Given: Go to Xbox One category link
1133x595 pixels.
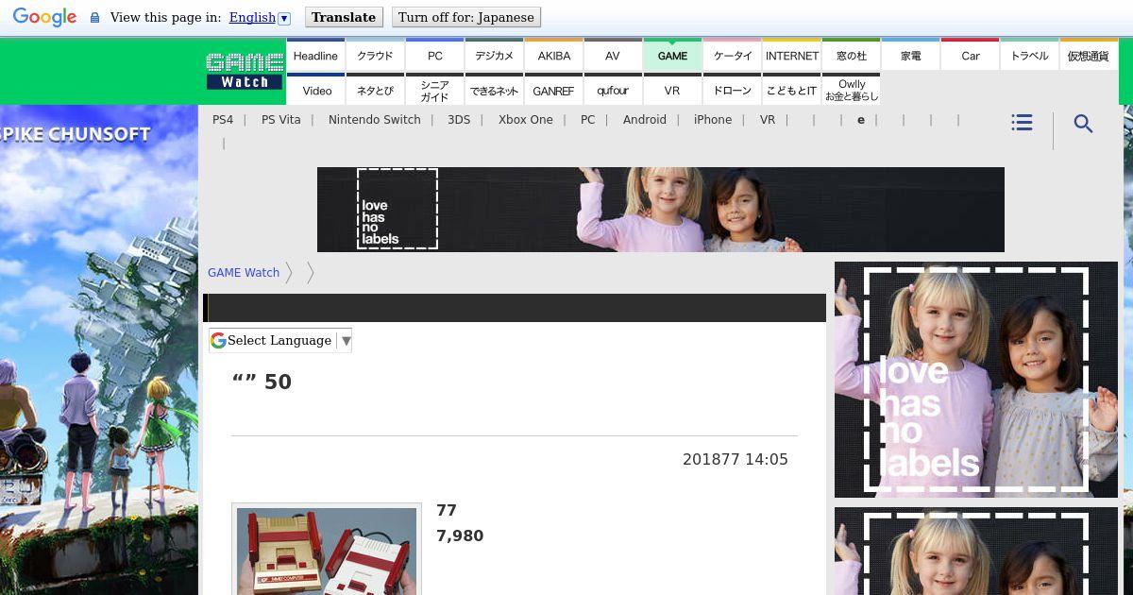Looking at the screenshot, I should 526,120.
